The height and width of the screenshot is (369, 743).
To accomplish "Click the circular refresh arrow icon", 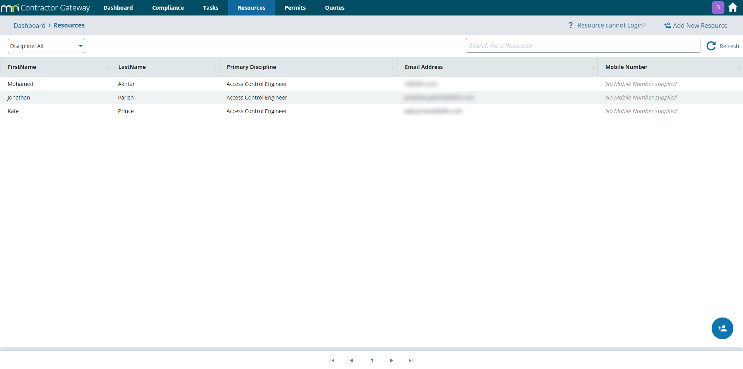I will [711, 46].
